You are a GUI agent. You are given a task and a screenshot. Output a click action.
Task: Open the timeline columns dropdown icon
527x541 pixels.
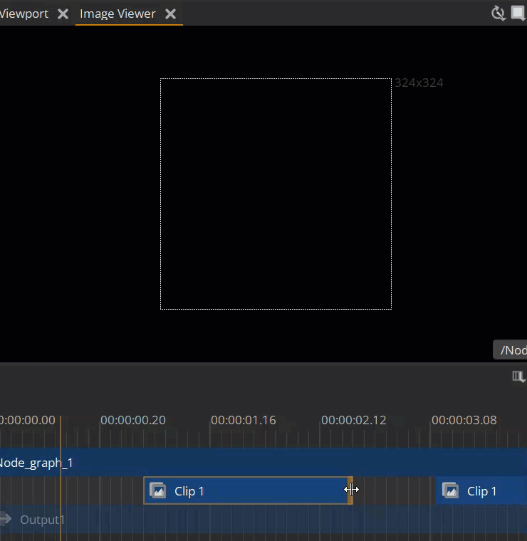click(x=518, y=377)
